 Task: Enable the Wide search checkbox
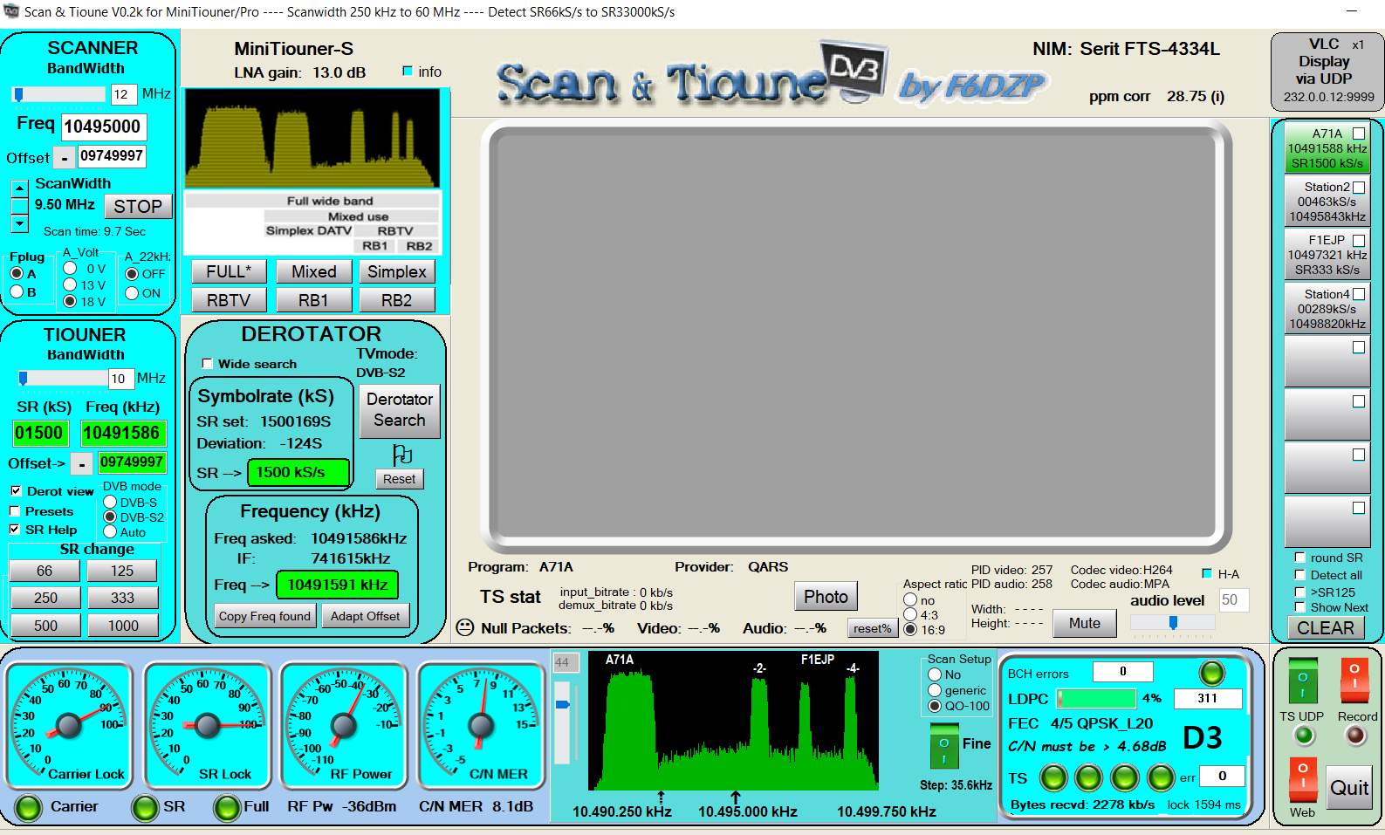tap(208, 364)
